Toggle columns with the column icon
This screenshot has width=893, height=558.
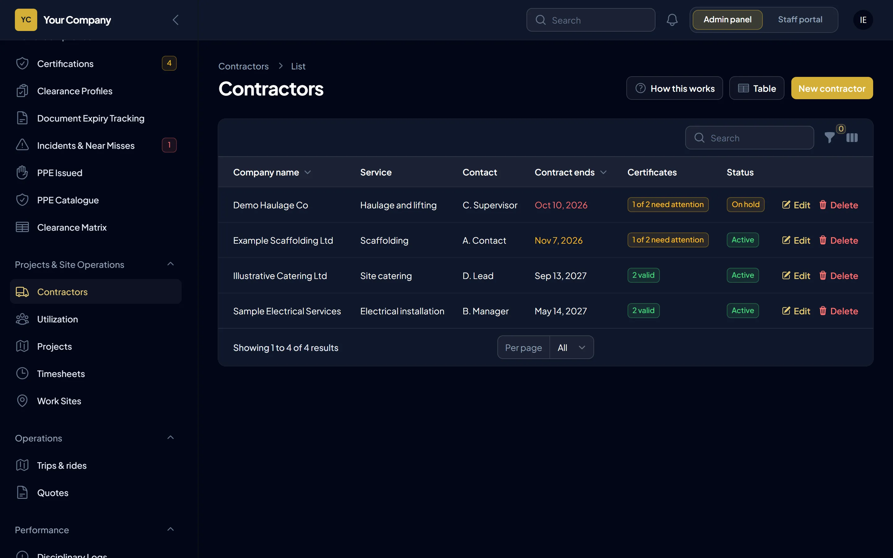point(852,138)
